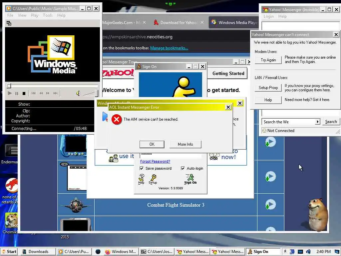Click the Not Connected status smiley
Image resolution: width=341 pixels, height=256 pixels.
[264, 131]
